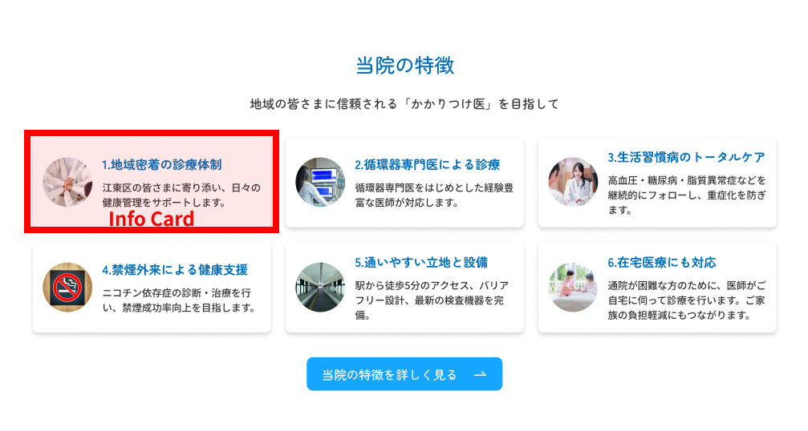Click the cardiology monitor circular photo
The height and width of the screenshot is (431, 808).
pos(320,182)
